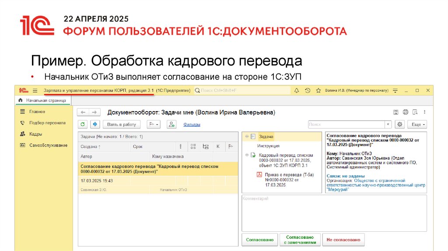Open the vertical three dots menu
Image resolution: width=448 pixels, height=251 pixels.
(x=424, y=112)
